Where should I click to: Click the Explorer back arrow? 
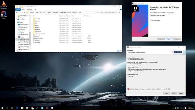(17, 13)
